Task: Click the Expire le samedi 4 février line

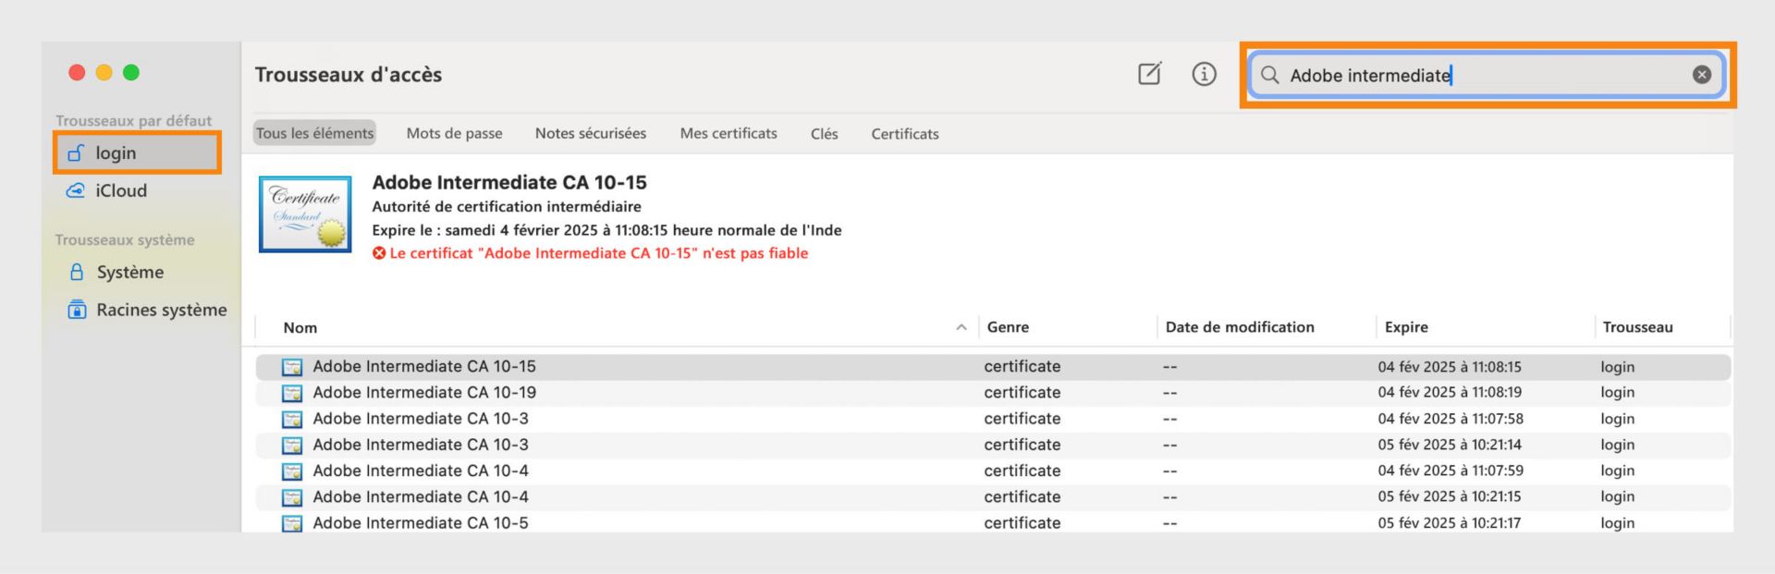Action: [x=606, y=230]
